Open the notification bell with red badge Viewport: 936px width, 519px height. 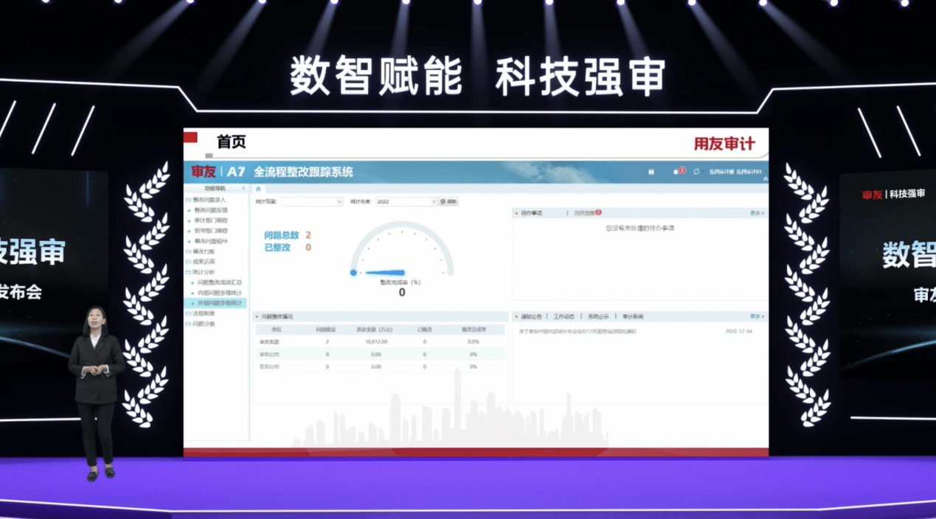click(x=676, y=172)
